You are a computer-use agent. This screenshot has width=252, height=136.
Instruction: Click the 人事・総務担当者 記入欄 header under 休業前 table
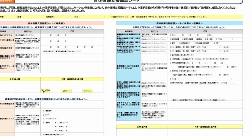[72, 79]
